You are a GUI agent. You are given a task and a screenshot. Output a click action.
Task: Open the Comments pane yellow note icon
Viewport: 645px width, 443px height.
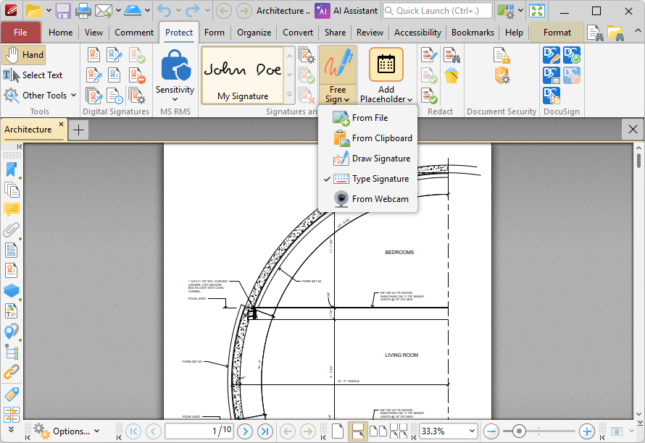[11, 210]
